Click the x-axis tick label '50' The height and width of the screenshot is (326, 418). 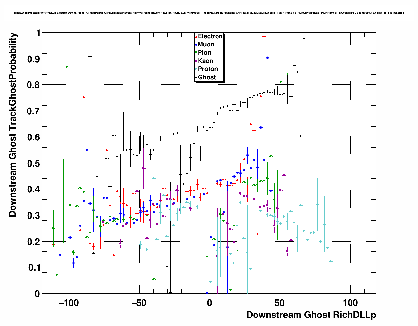coord(280,303)
